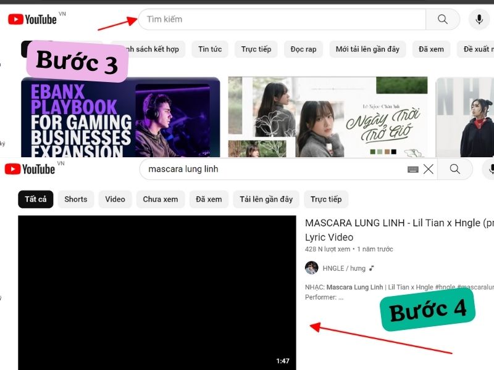Open the Ngày Trời Trở Gió video thumbnail

[x=327, y=116]
